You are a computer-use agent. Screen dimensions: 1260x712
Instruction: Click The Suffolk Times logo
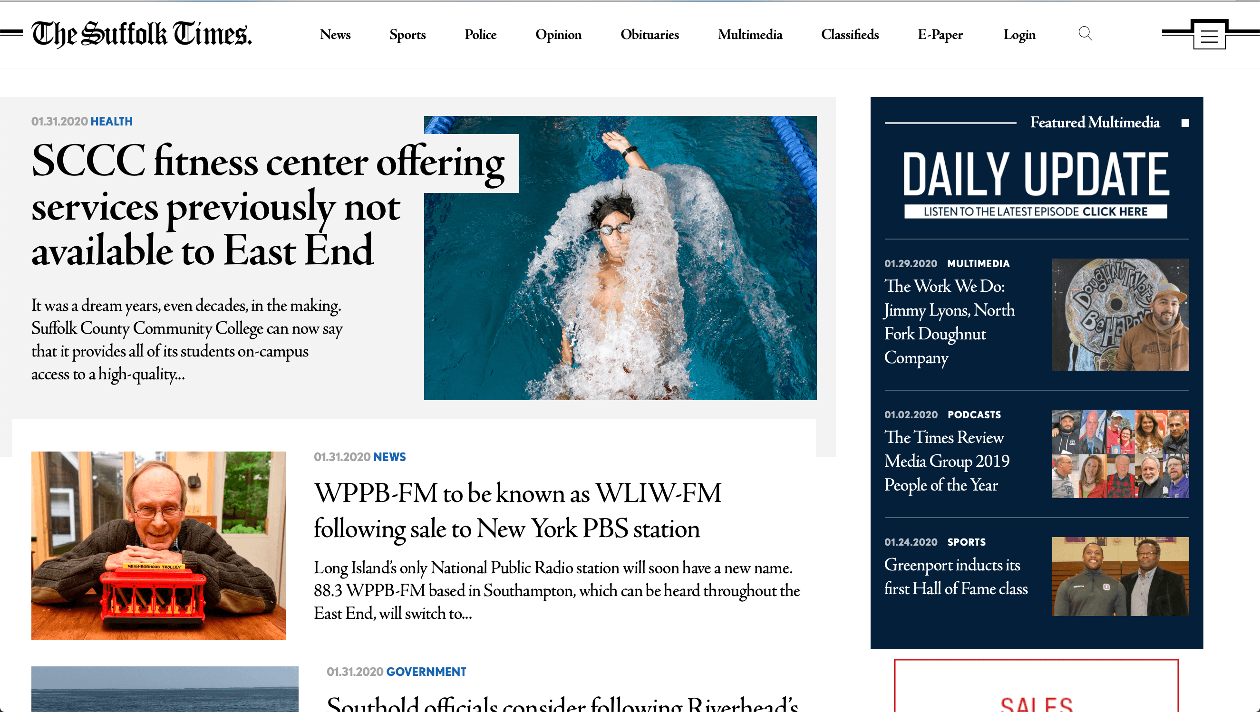pyautogui.click(x=142, y=34)
